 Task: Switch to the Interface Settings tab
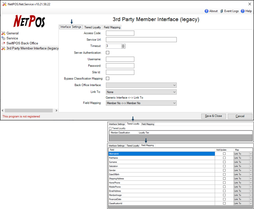click(71, 27)
